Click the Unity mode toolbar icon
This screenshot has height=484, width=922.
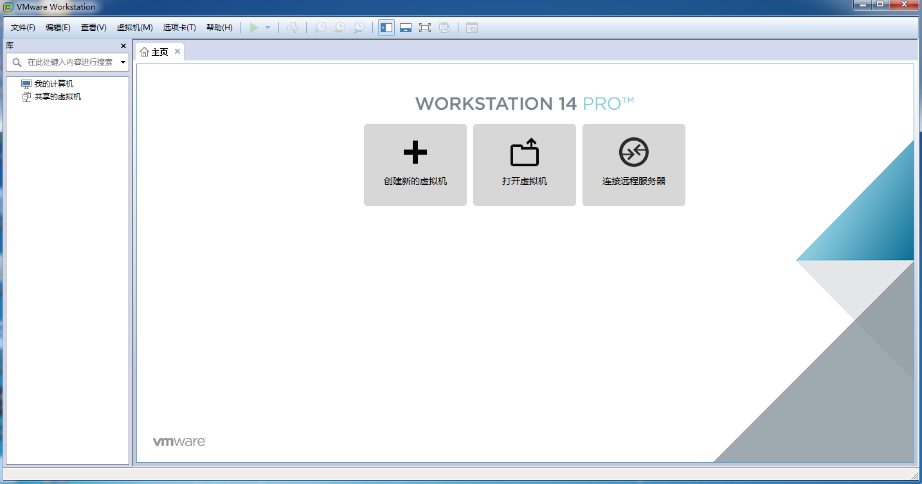pos(444,28)
